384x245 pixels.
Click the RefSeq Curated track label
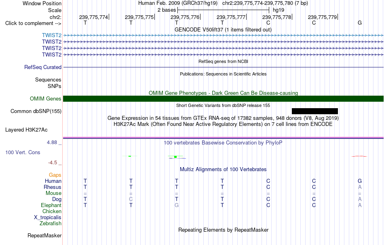[43, 67]
